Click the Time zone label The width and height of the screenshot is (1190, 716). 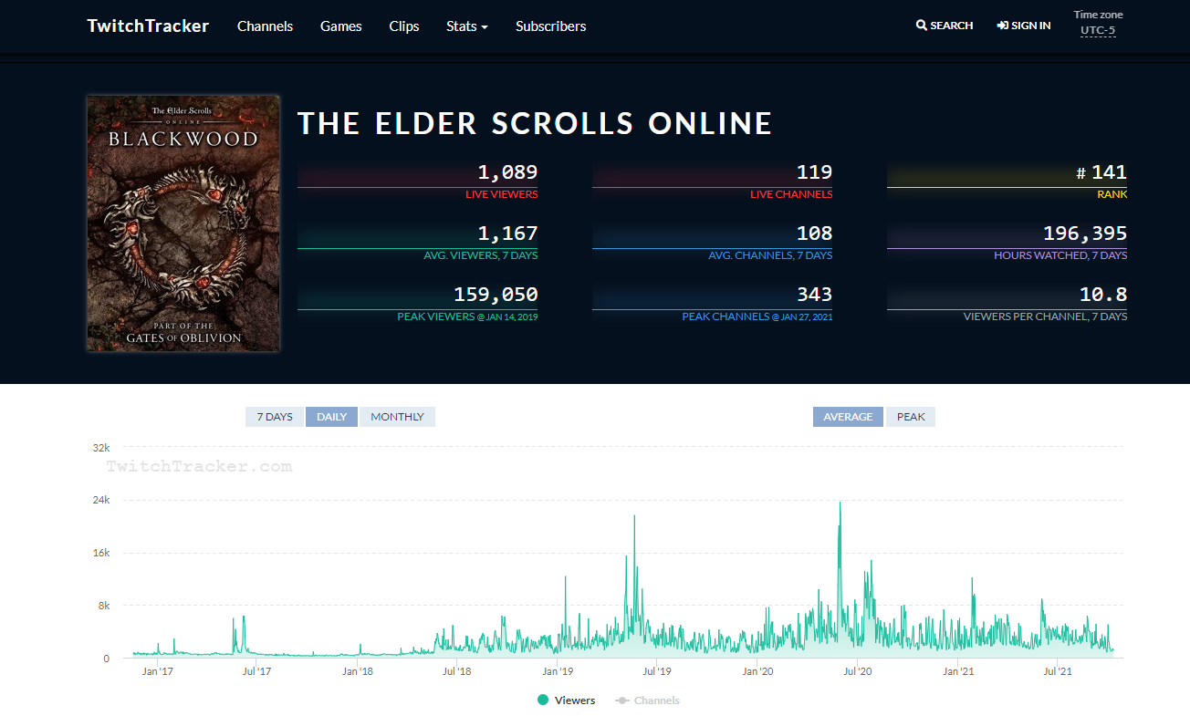coord(1098,15)
